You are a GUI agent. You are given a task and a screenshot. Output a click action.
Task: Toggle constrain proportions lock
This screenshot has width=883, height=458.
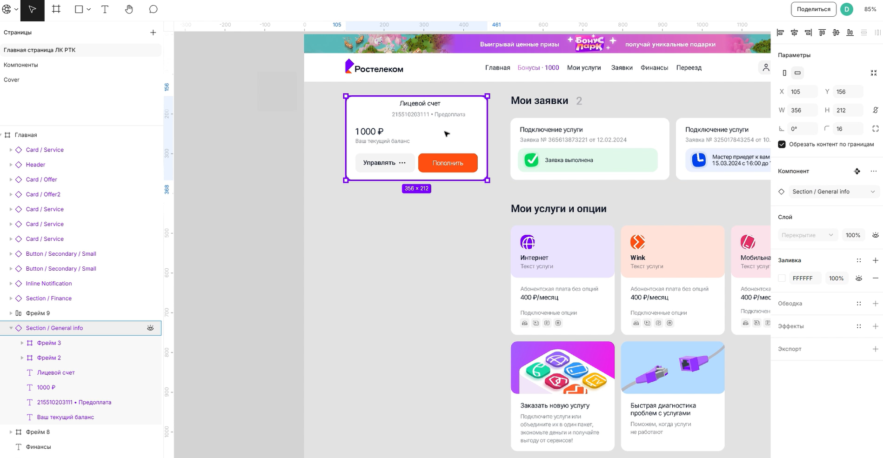click(875, 110)
